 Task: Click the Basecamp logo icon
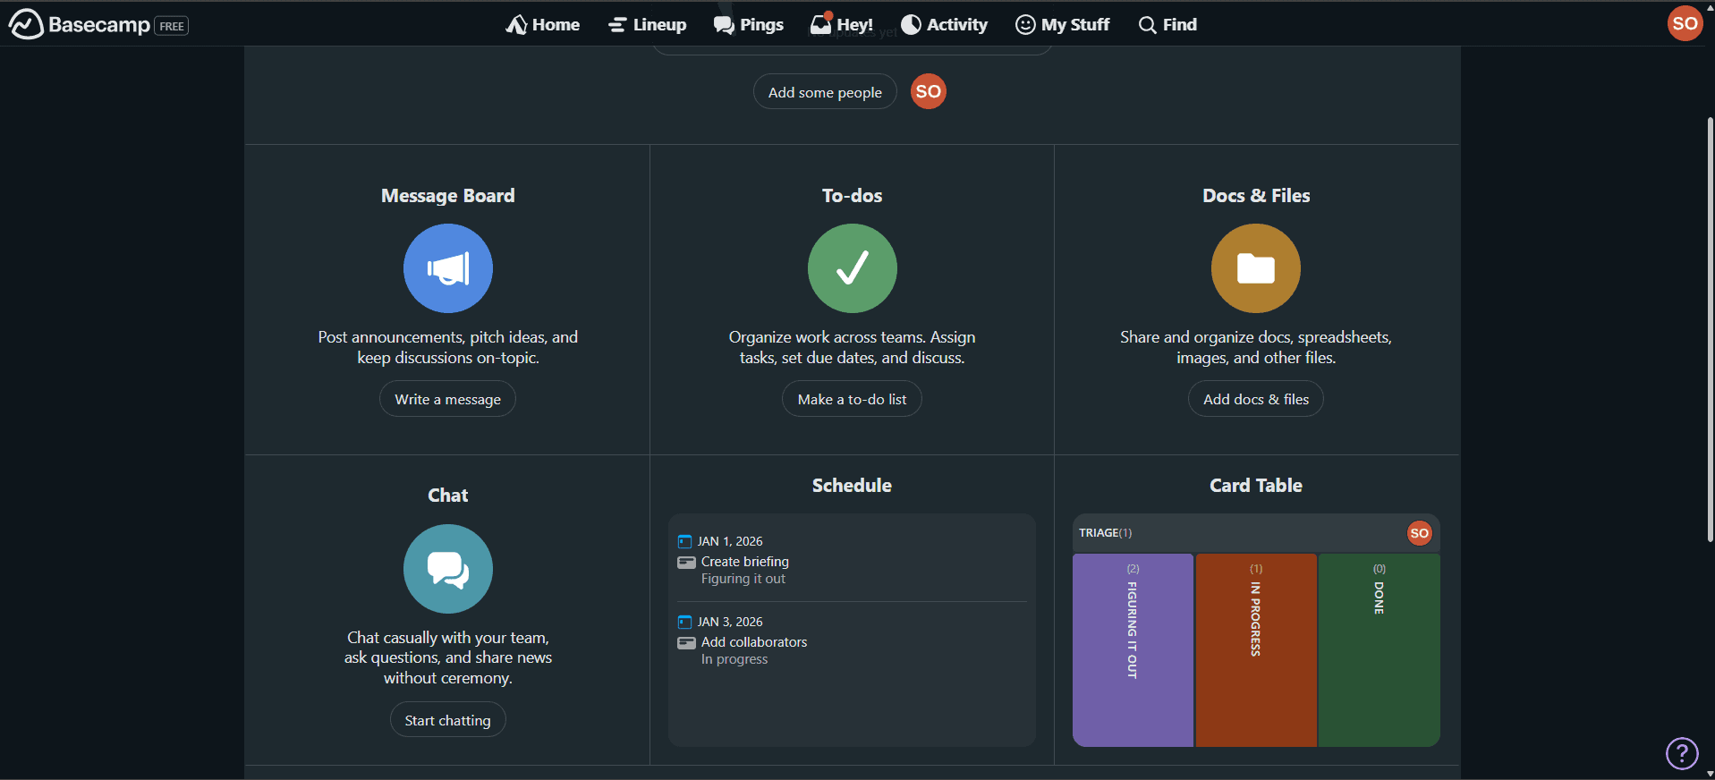(x=26, y=24)
